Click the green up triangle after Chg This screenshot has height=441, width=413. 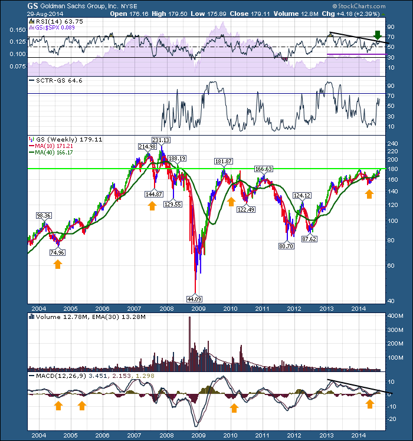click(383, 14)
